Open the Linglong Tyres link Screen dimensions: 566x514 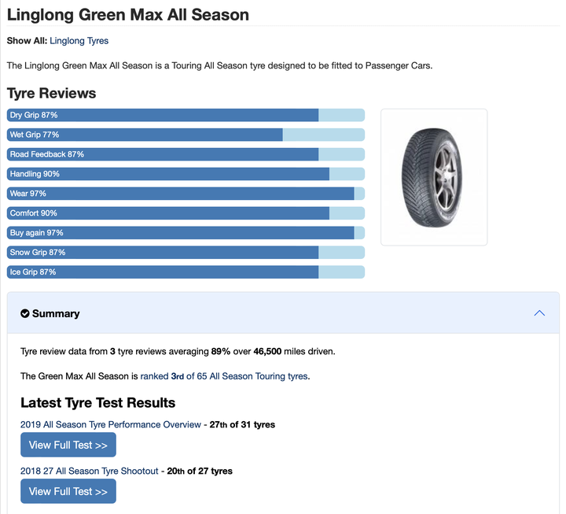[79, 41]
